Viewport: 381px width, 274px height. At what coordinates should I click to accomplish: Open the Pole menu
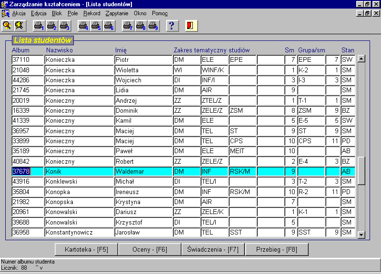[x=73, y=13]
